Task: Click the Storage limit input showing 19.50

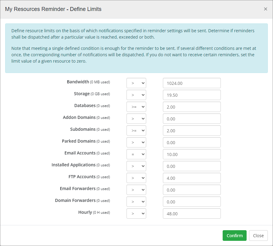Action: tap(192, 95)
